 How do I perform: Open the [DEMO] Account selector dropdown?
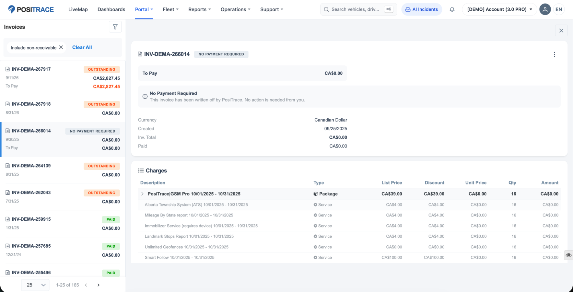499,9
